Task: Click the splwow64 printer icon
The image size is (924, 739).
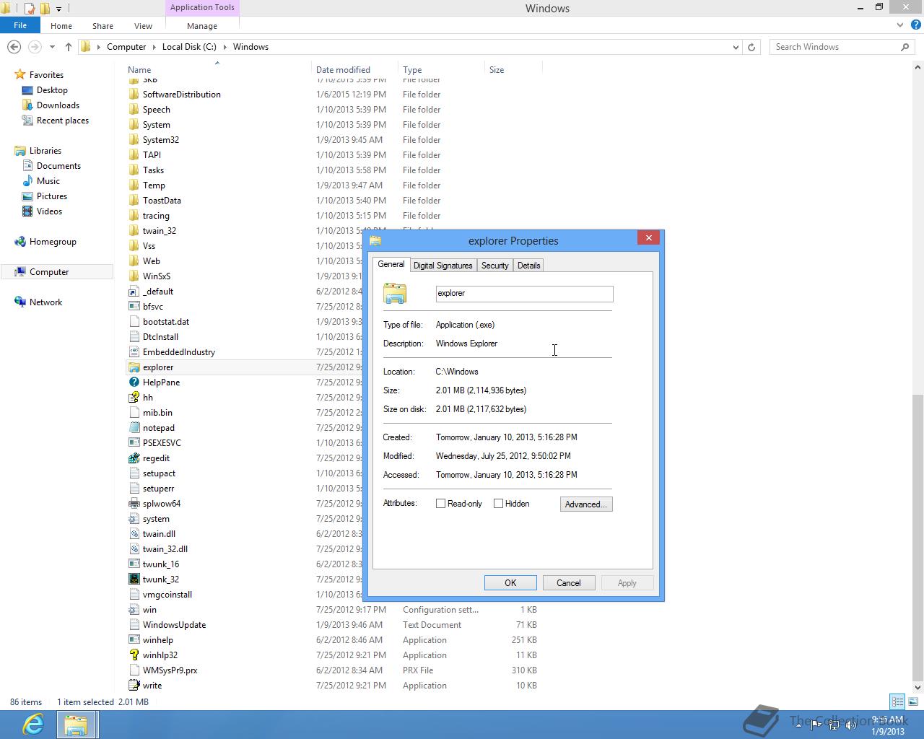Action: click(134, 504)
